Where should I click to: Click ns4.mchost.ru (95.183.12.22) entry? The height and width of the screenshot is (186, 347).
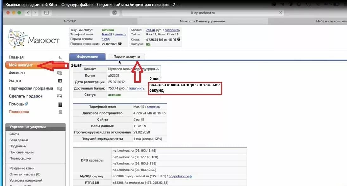(x=134, y=170)
